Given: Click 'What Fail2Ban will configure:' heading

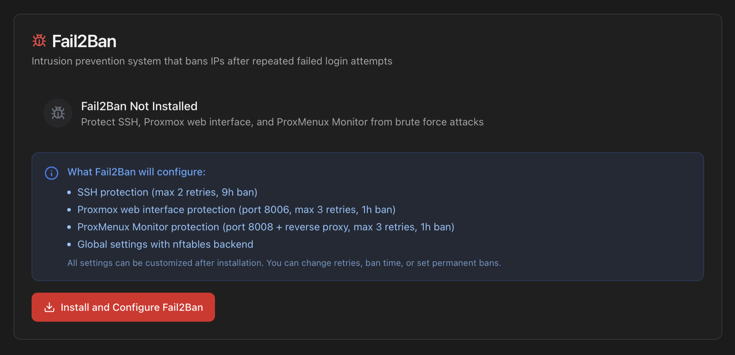Looking at the screenshot, I should [136, 172].
